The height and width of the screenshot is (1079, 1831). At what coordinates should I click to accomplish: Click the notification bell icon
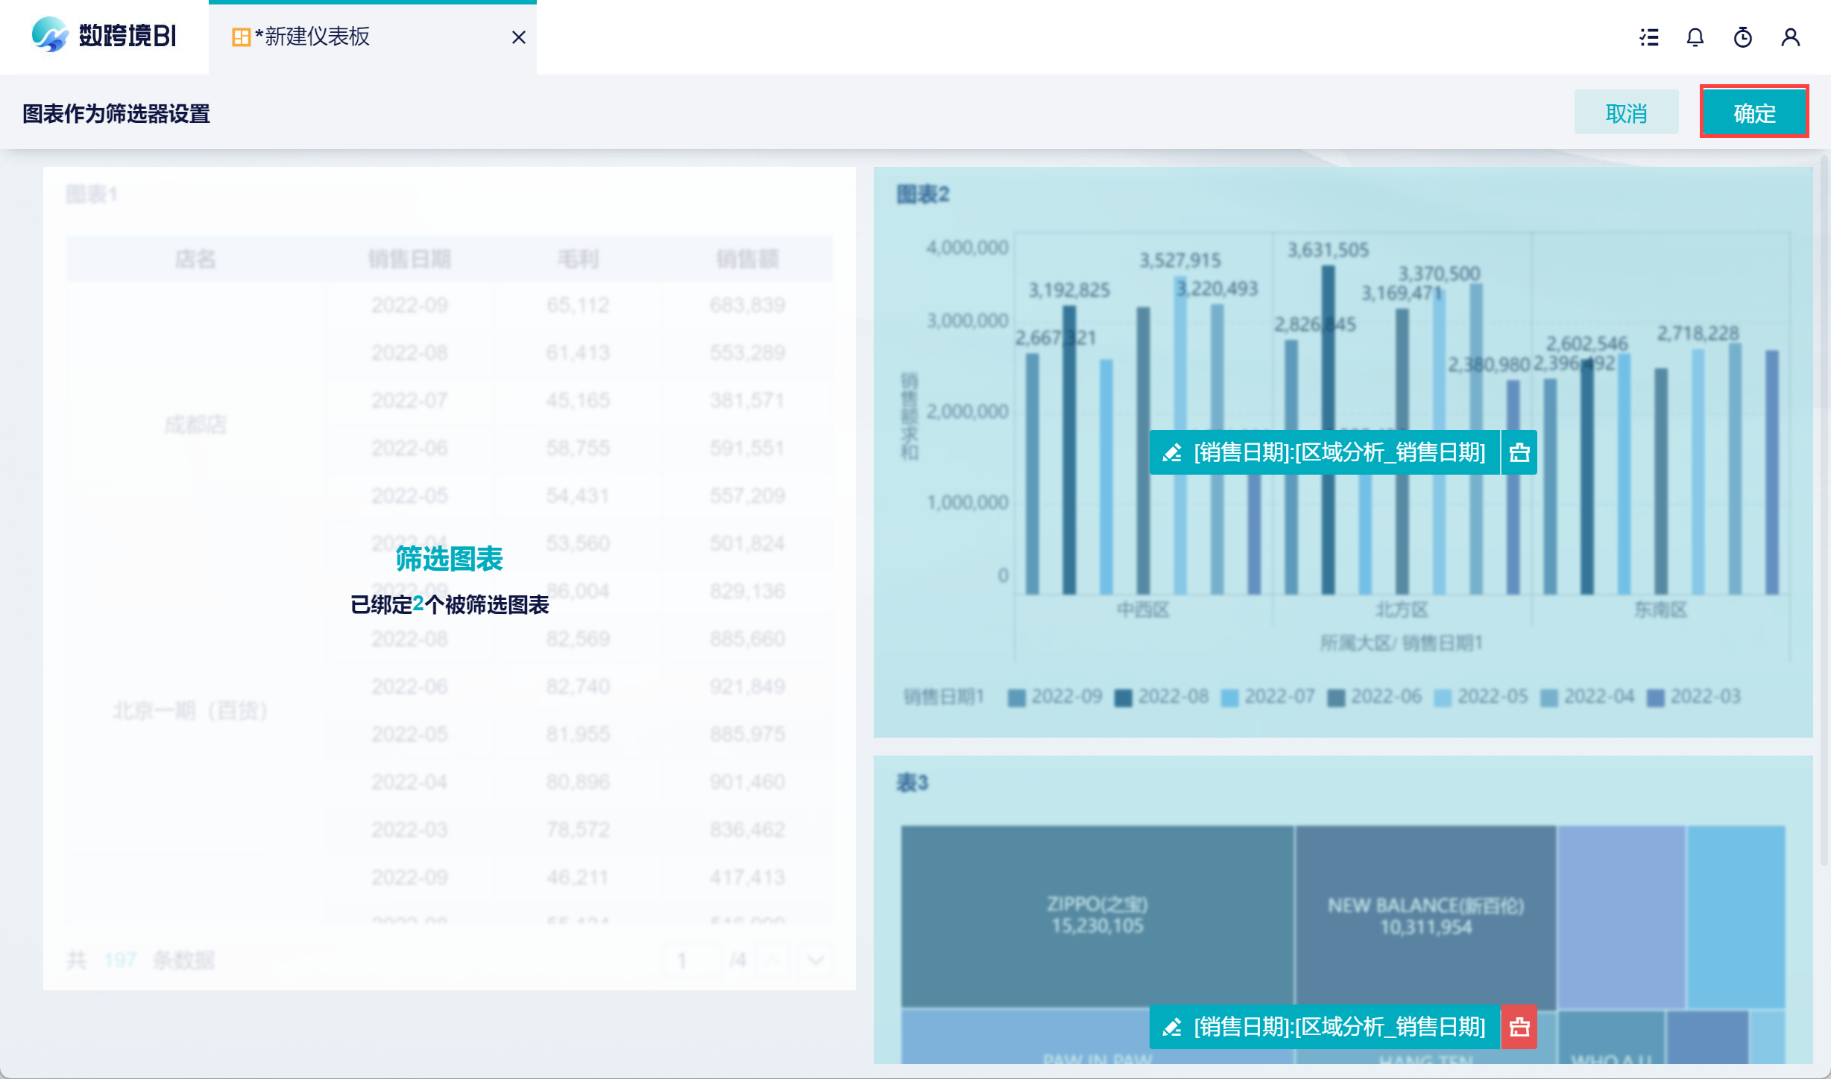[1695, 37]
